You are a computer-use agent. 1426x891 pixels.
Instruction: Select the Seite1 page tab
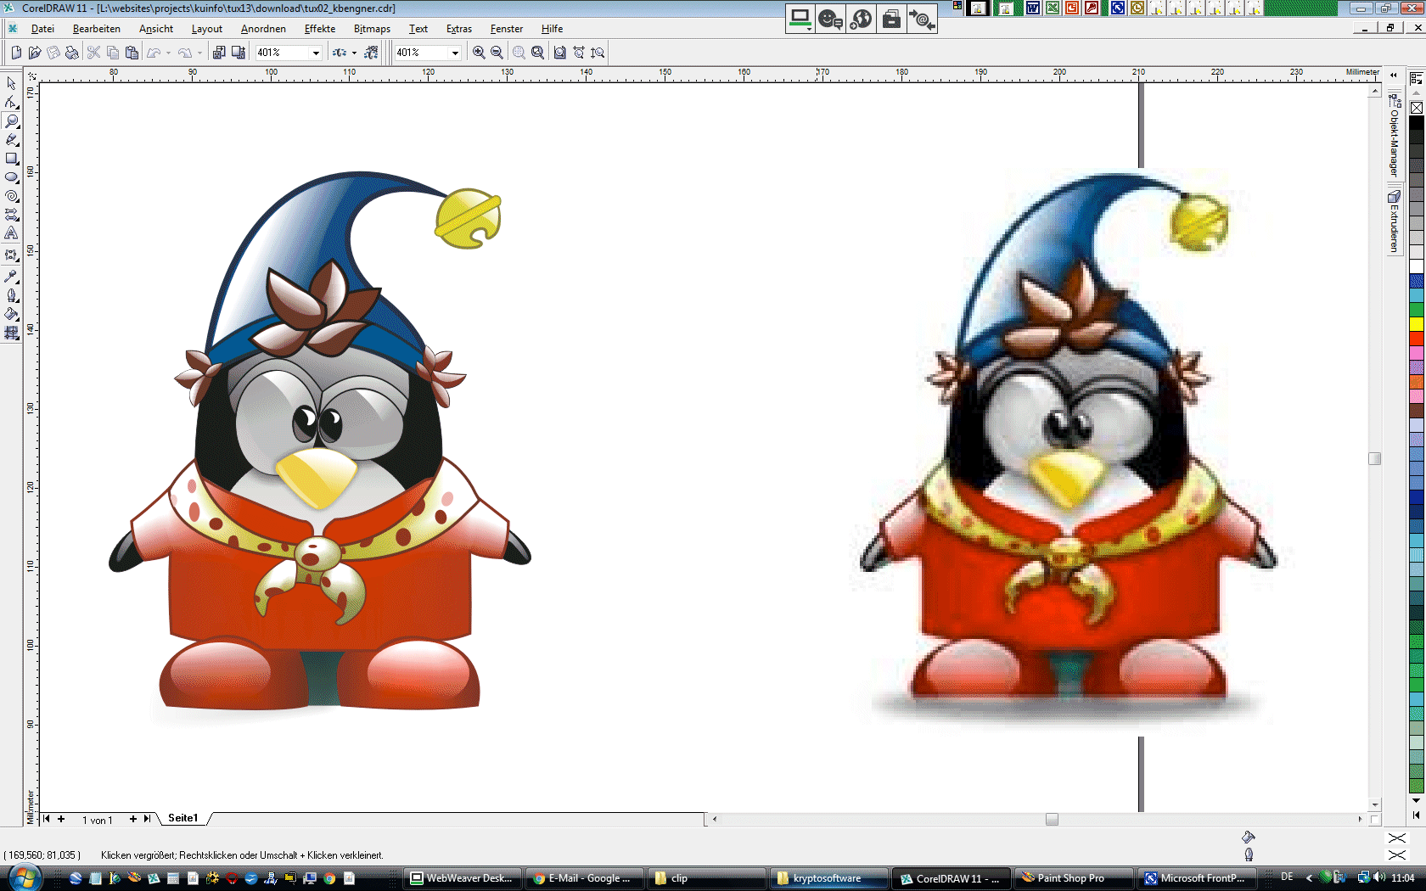[x=182, y=818]
